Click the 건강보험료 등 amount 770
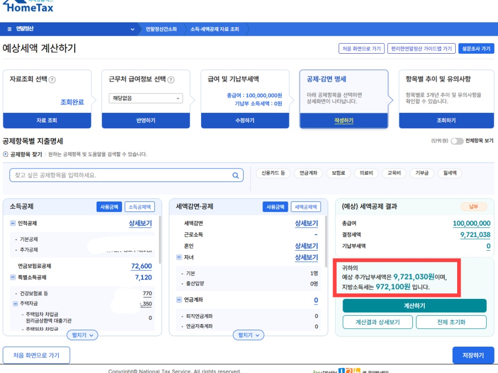This screenshot has width=498, height=373. point(147,293)
